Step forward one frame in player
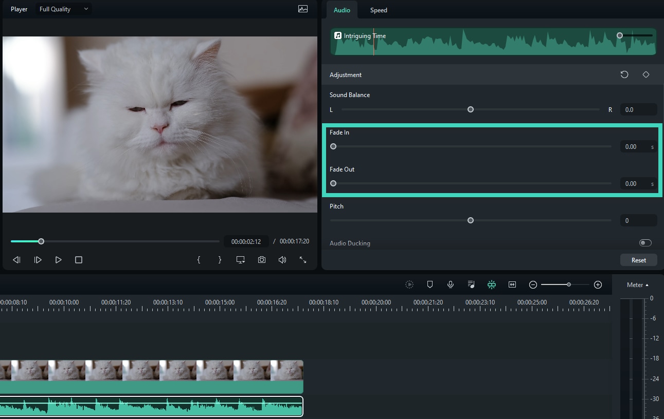 38,260
